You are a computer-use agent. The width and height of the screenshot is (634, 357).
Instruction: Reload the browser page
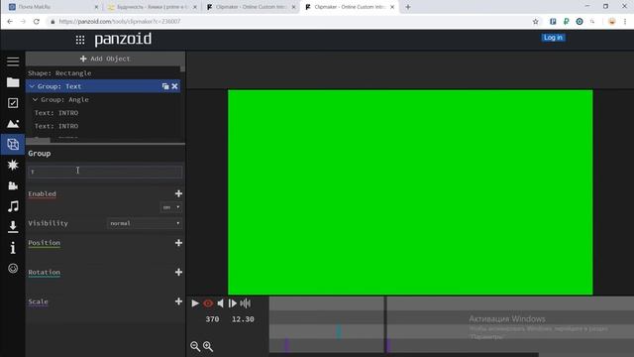37,22
